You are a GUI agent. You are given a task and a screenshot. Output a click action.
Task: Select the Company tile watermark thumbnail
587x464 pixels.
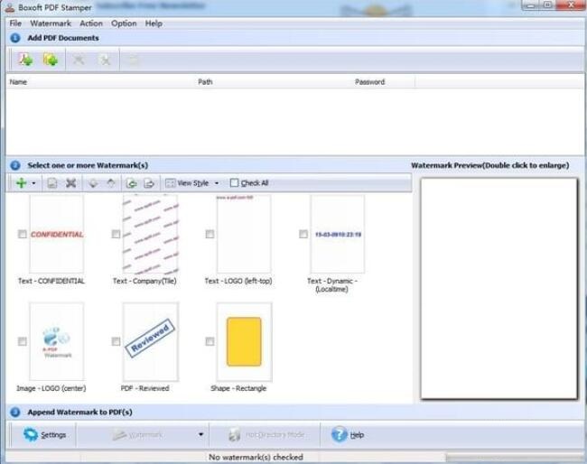(x=150, y=234)
